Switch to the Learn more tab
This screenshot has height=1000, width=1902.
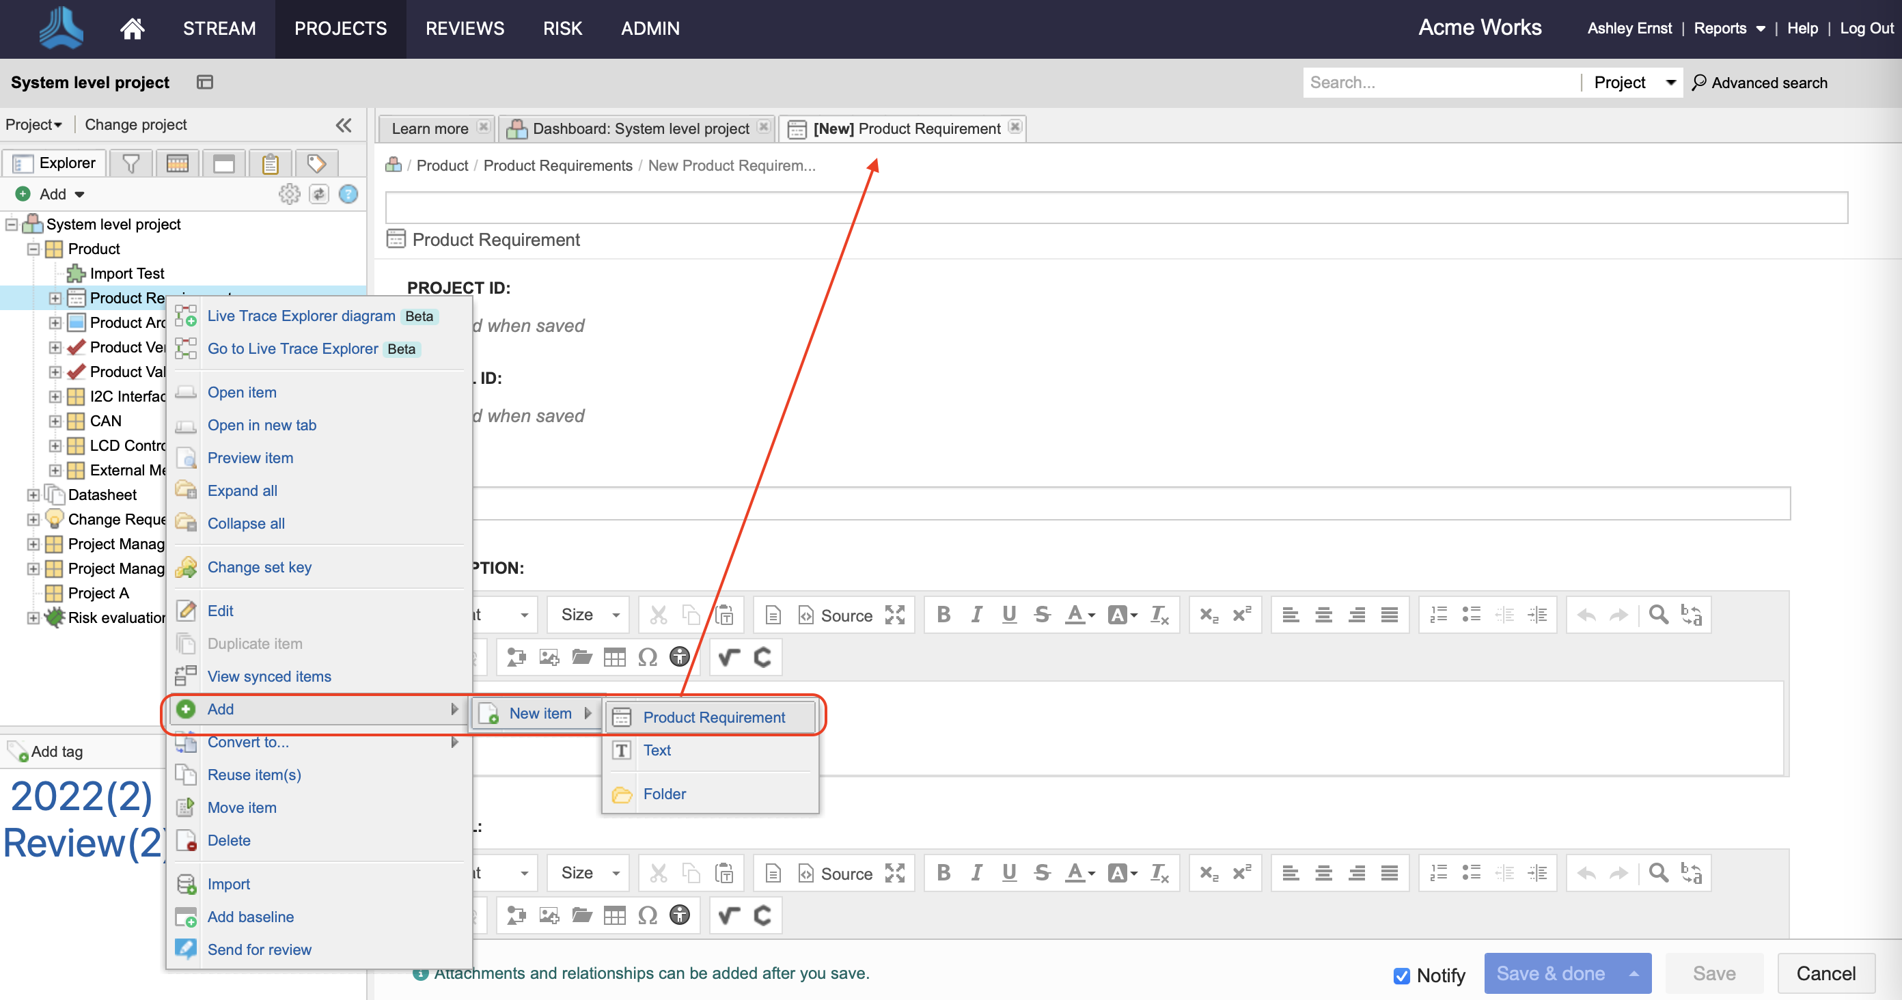click(430, 128)
